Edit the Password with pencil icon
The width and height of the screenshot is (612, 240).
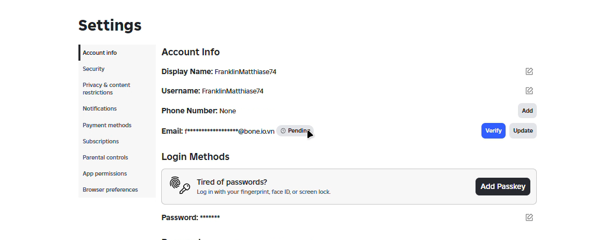pos(529,217)
